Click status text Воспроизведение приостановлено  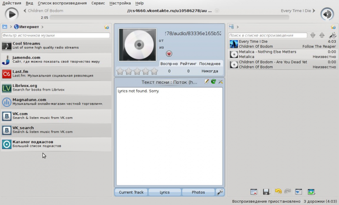266,201
